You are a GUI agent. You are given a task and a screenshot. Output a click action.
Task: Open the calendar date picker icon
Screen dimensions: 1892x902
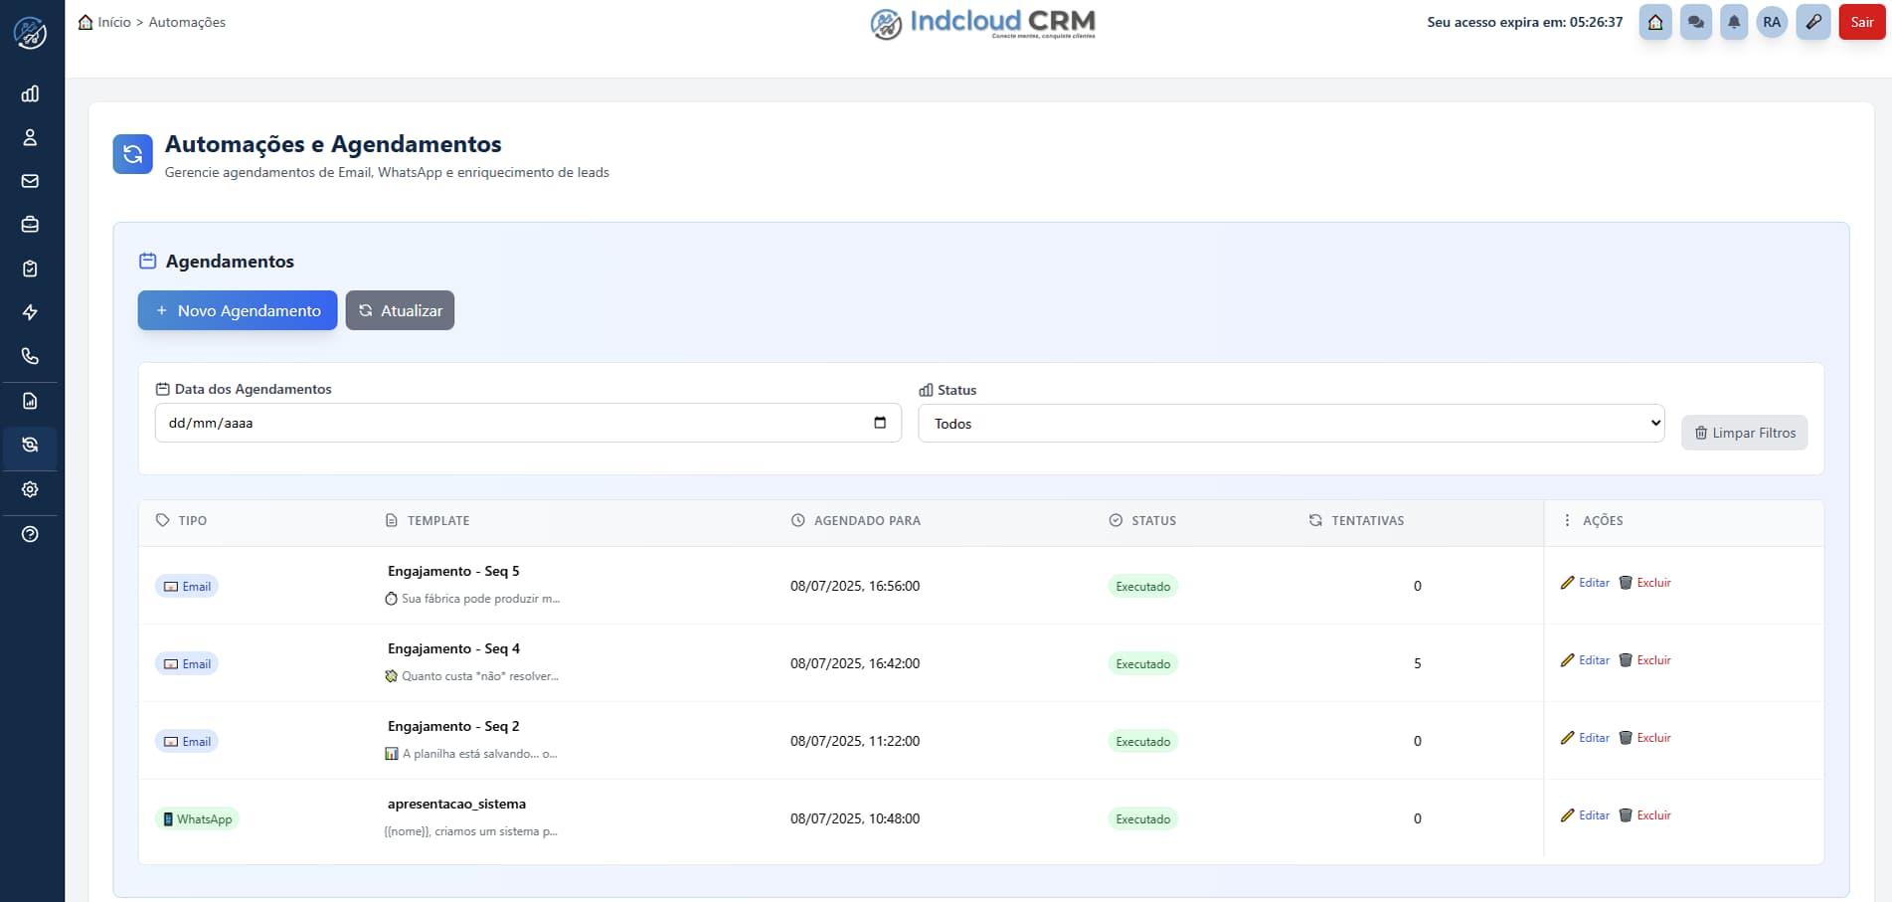(x=879, y=423)
